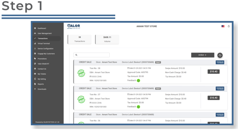
Task: Open Contact Us page
Action: click(x=42, y=69)
